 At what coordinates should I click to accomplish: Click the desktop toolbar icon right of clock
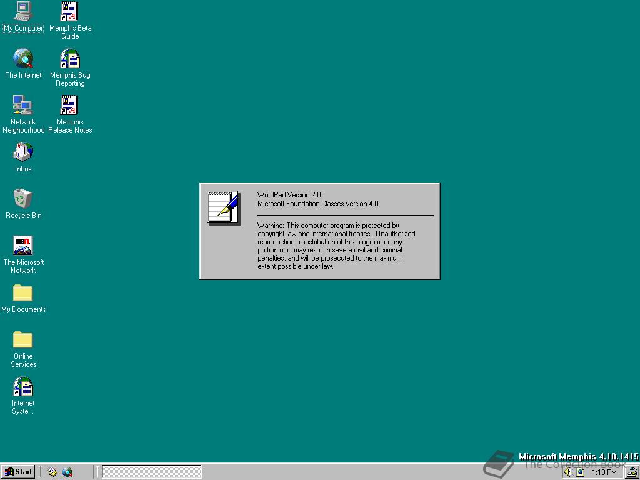[x=632, y=472]
